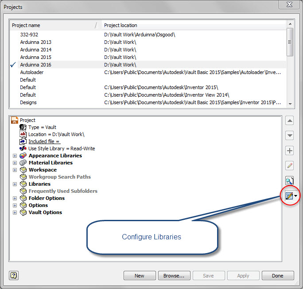Screen dimensions: 303x289
Task: Click the Material Libraries icon
Action: pyautogui.click(x=23, y=163)
